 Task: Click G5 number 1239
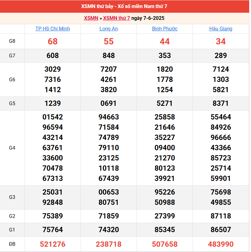53,103
